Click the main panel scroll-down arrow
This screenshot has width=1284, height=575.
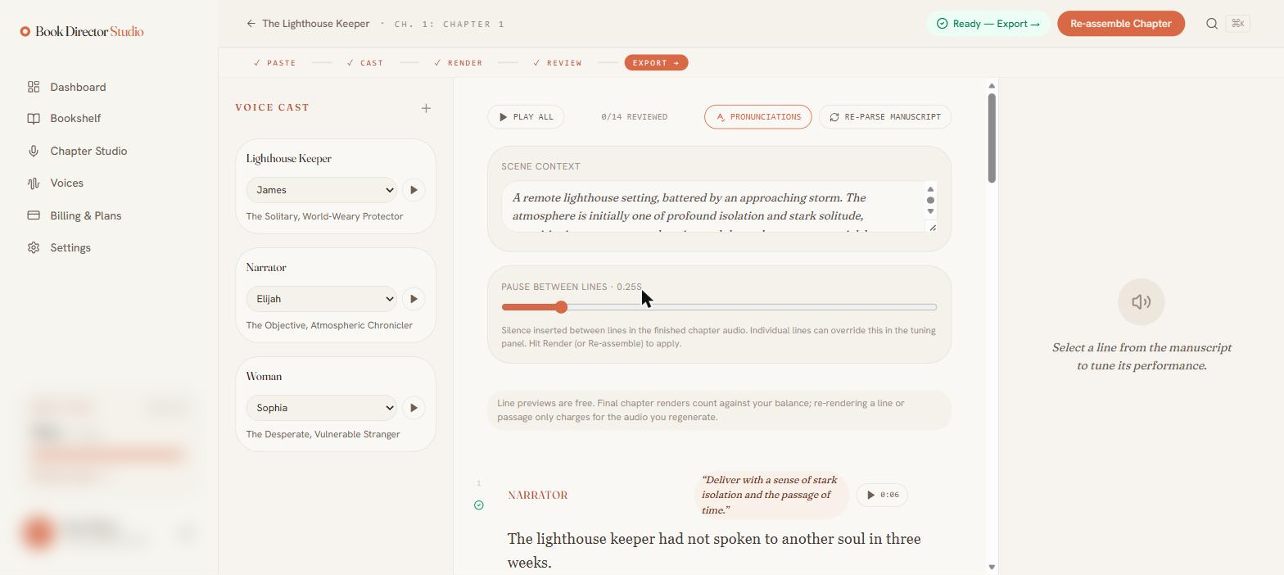992,567
